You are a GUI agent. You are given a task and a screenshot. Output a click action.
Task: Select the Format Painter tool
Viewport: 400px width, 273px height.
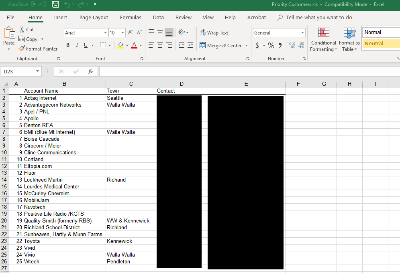(38, 49)
